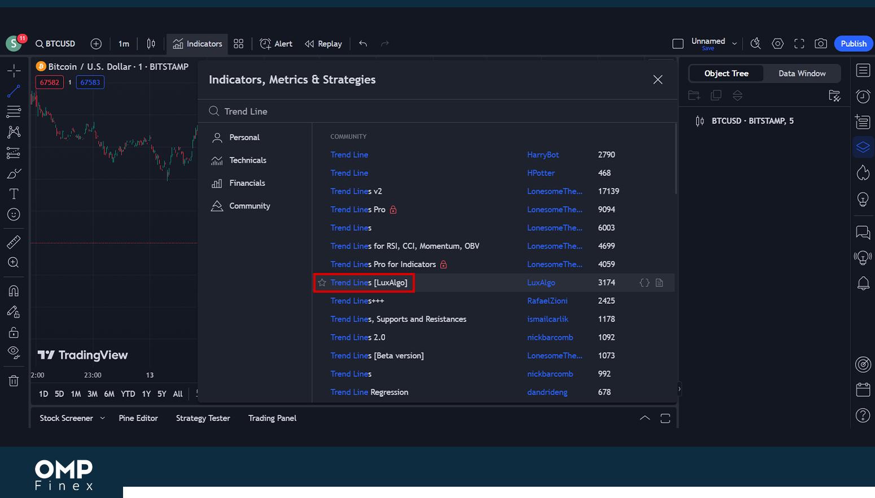875x498 pixels.
Task: Open the Strategy Tester tab
Action: pyautogui.click(x=203, y=418)
